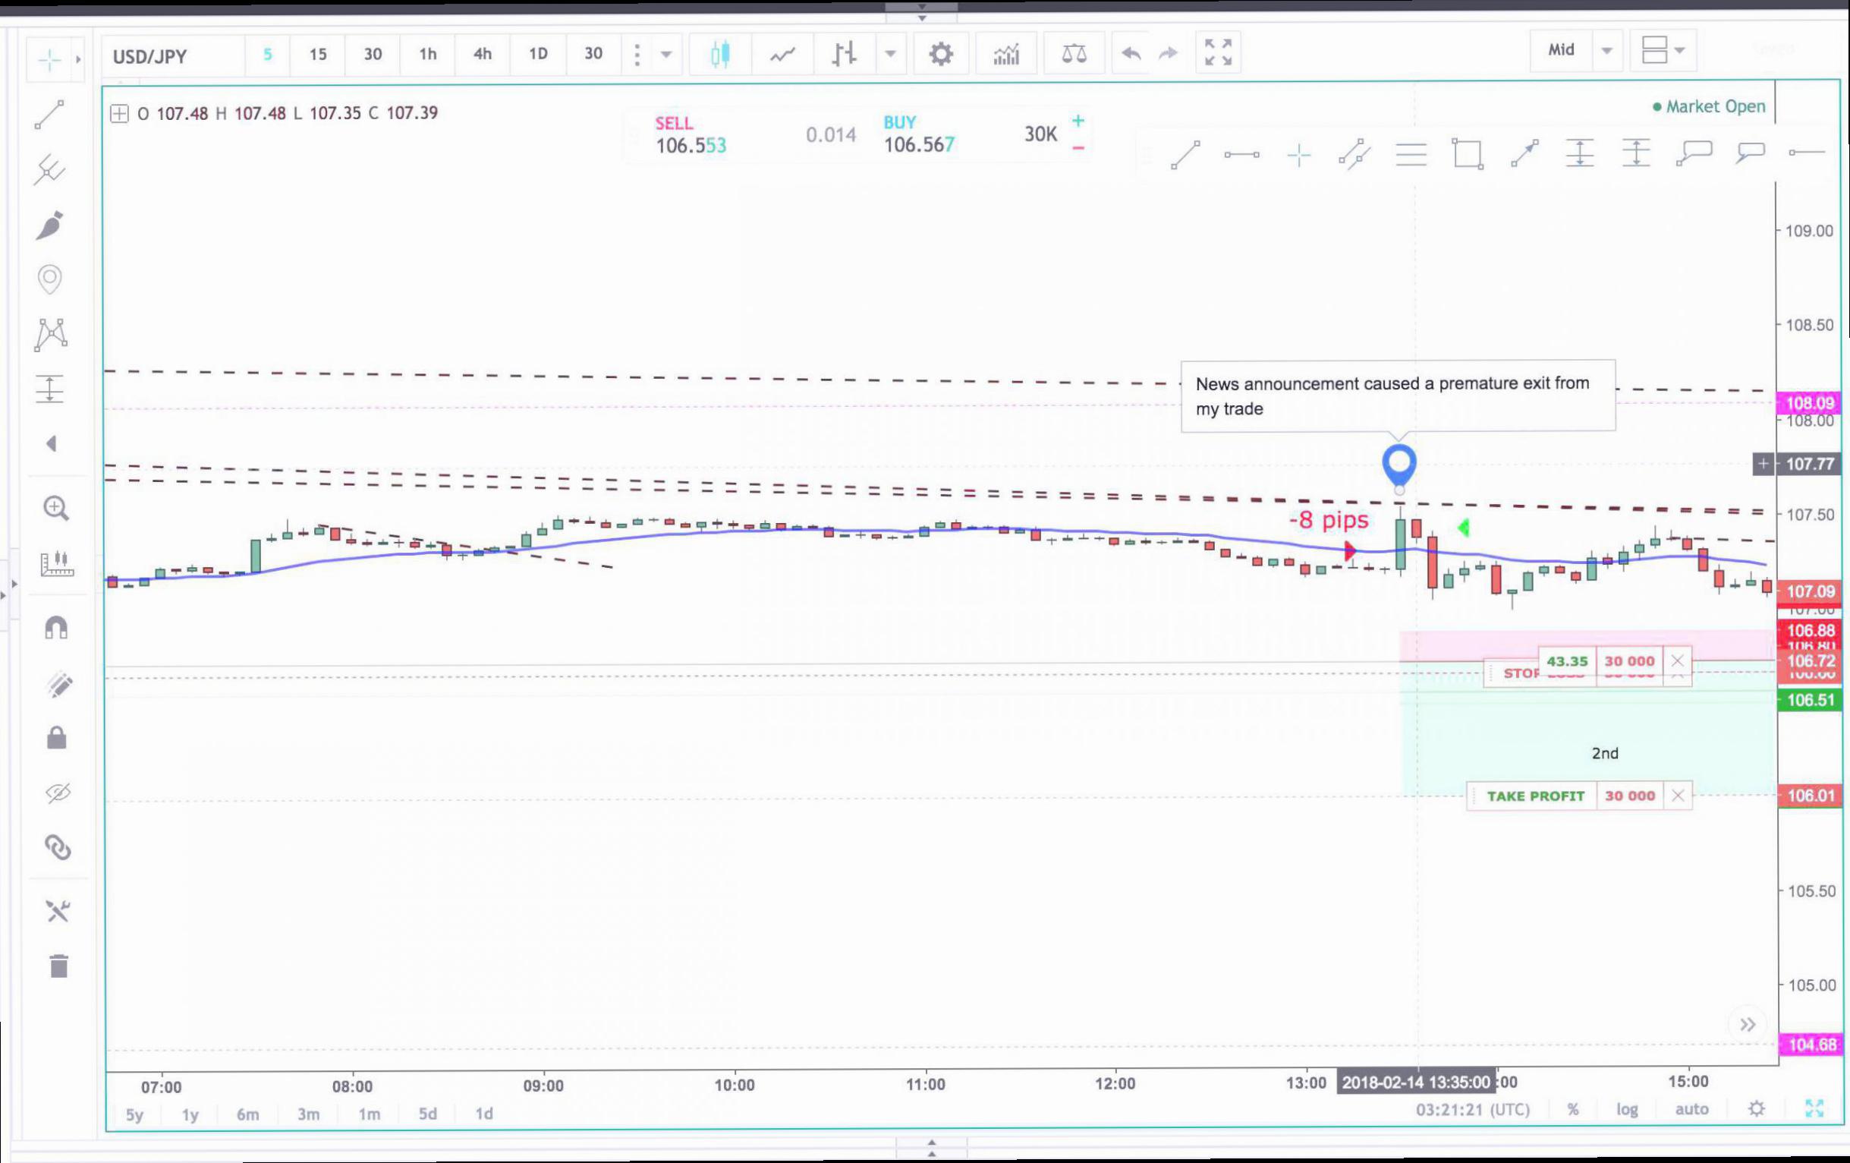This screenshot has width=1850, height=1163.
Task: Switch to 15 minute timeframe
Action: point(317,55)
